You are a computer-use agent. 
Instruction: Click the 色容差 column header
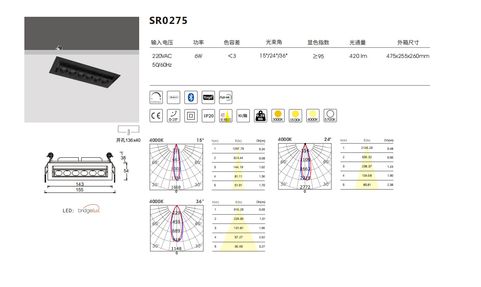(x=232, y=42)
